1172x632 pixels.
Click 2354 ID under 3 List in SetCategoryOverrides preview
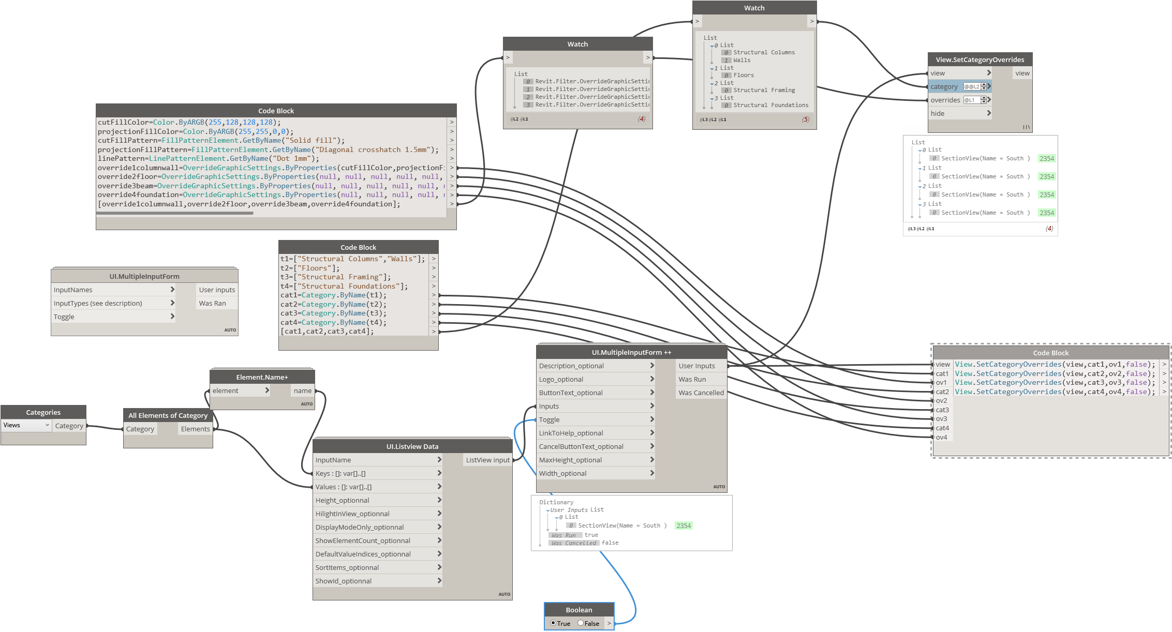[x=1047, y=213]
